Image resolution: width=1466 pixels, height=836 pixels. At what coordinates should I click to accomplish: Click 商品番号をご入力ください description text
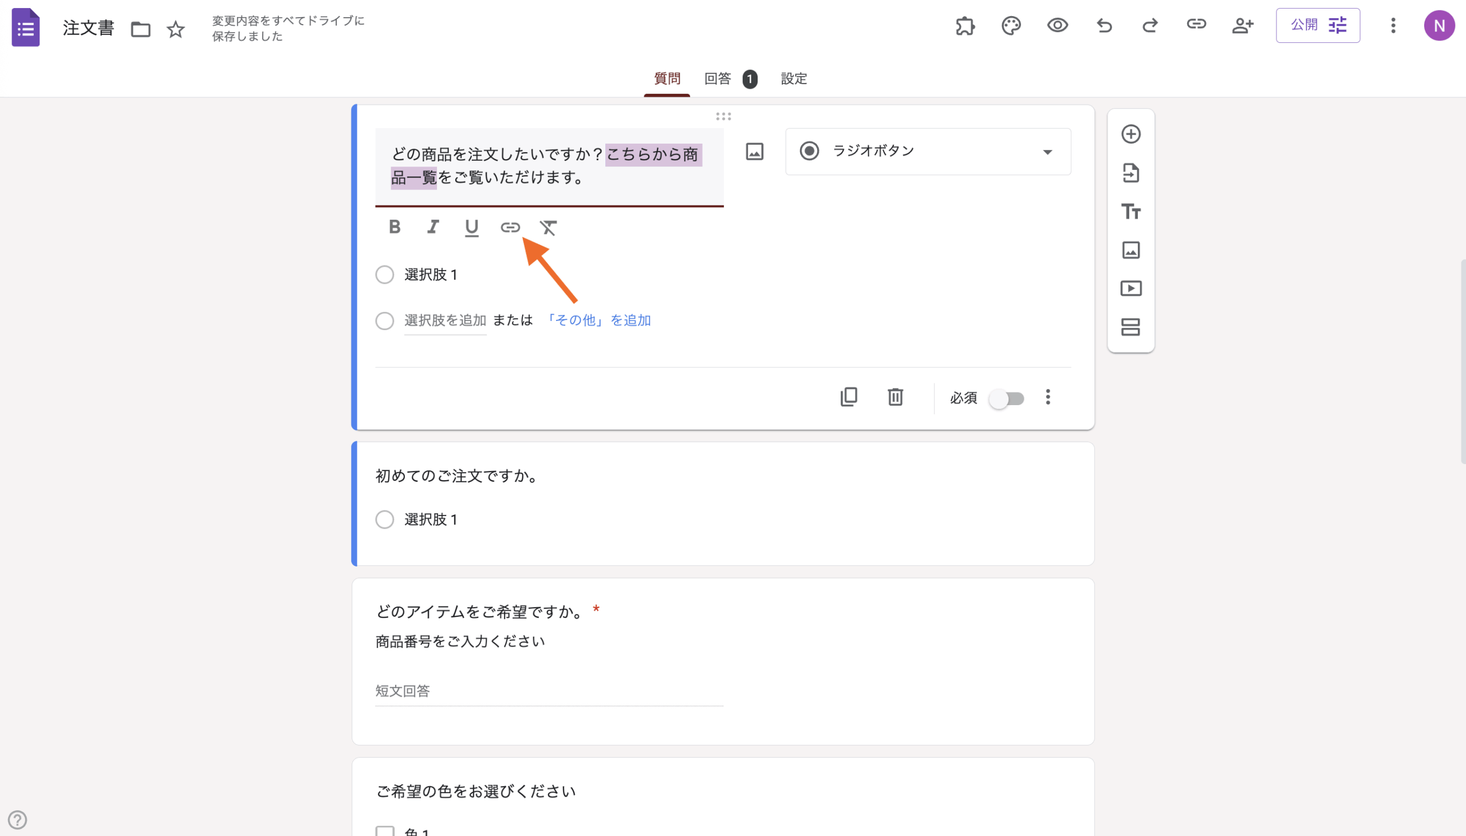(x=460, y=641)
